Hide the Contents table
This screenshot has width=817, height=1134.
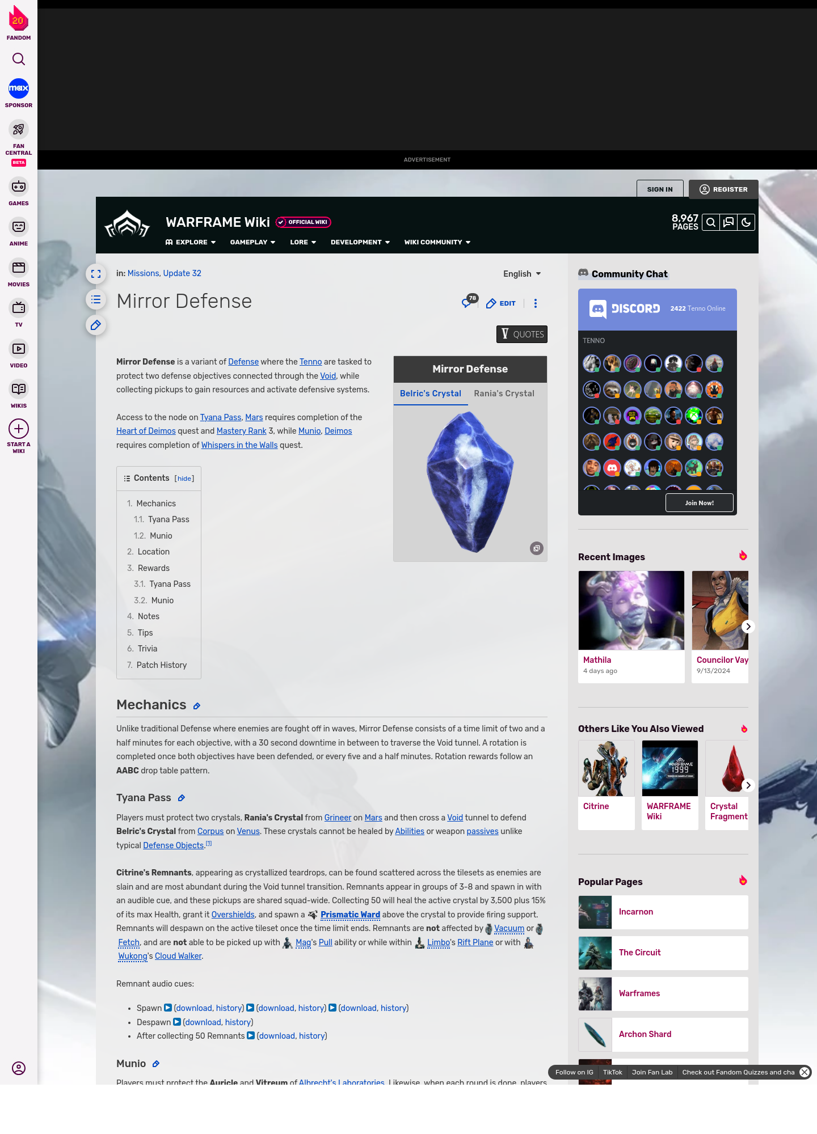coord(184,479)
